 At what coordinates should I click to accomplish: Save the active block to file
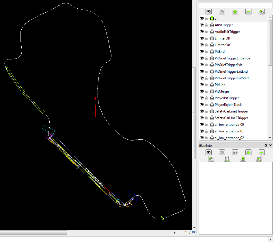pos(243,159)
